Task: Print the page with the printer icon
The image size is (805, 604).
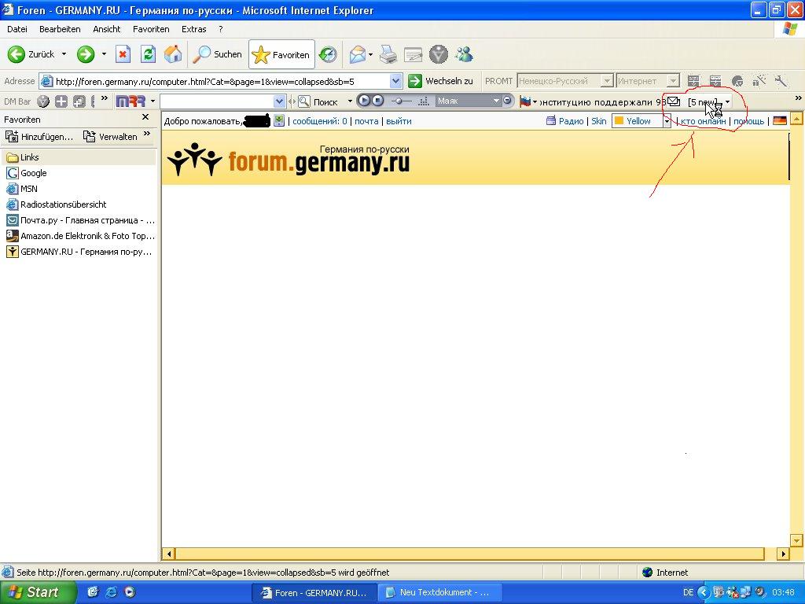Action: (x=388, y=54)
